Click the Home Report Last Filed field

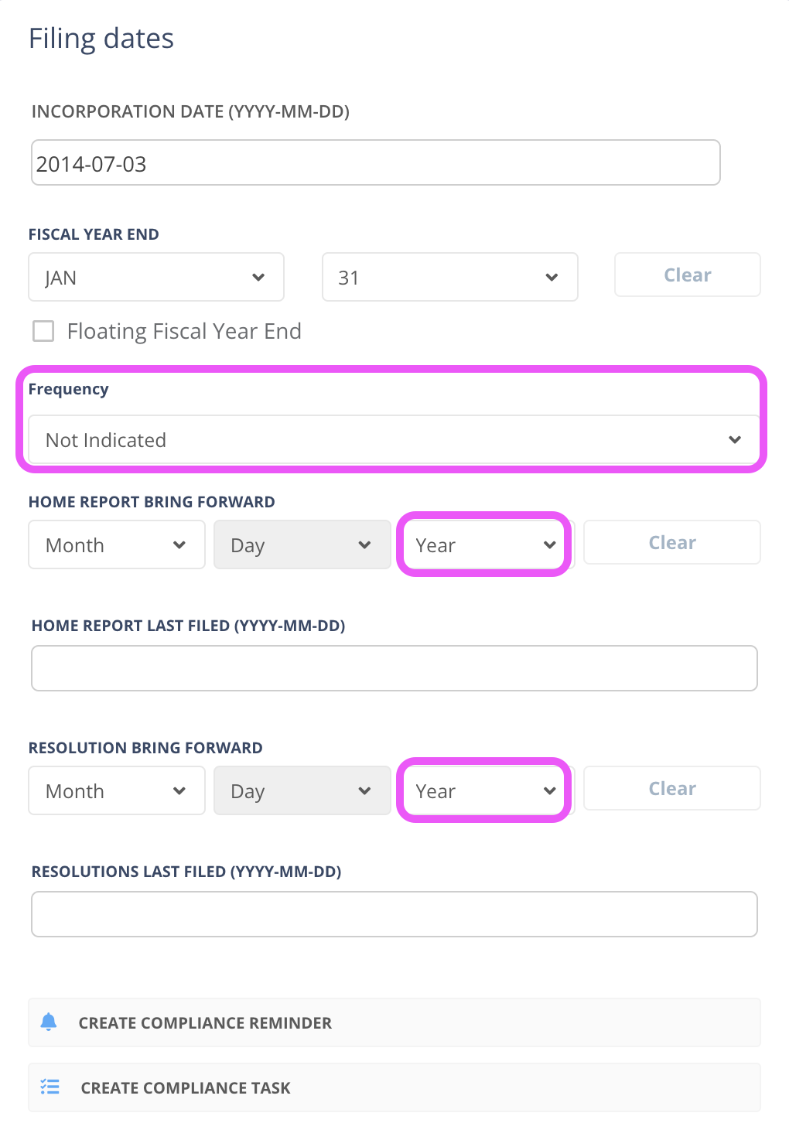pyautogui.click(x=394, y=668)
